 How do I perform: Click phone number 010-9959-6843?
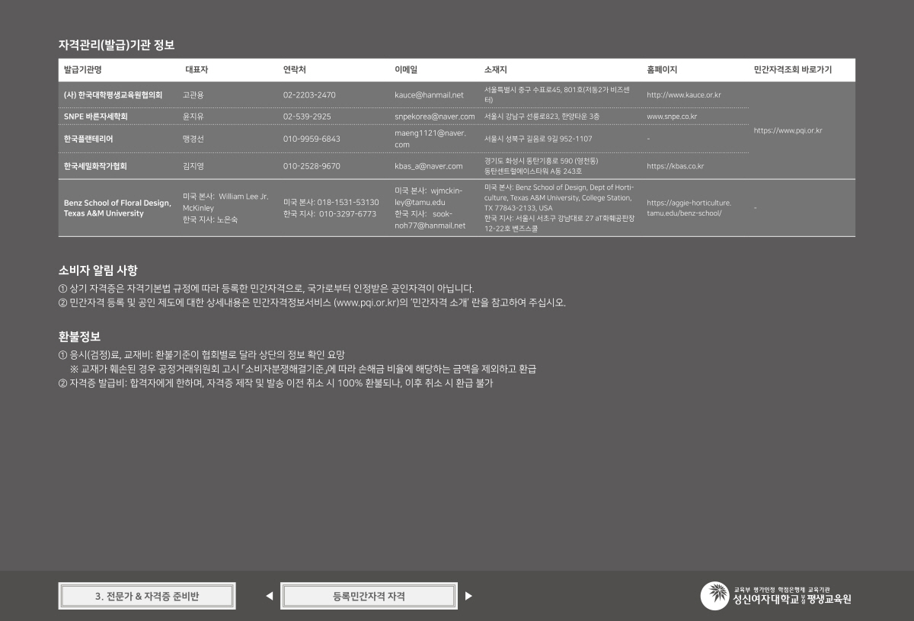click(x=312, y=139)
